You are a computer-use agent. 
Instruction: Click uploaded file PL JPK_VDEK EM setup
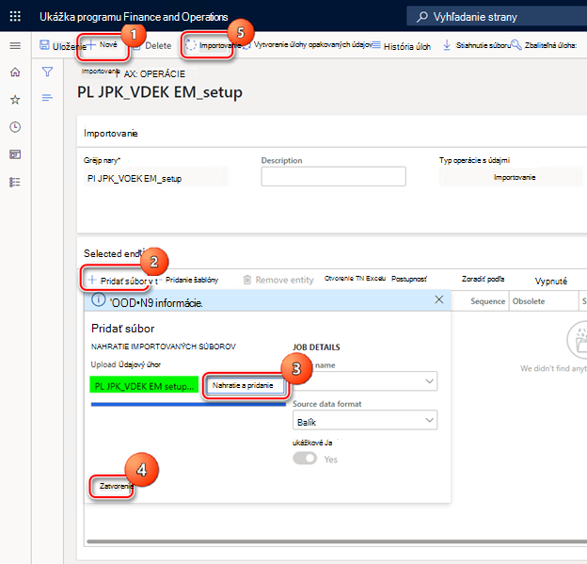tap(144, 385)
